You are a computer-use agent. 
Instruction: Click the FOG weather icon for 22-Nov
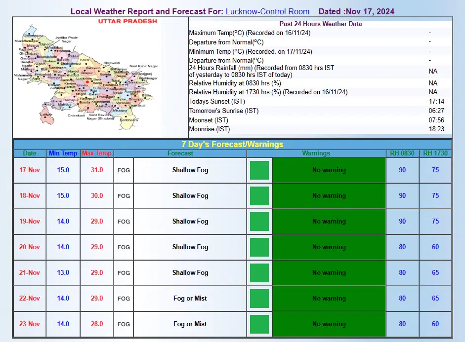pos(124,299)
